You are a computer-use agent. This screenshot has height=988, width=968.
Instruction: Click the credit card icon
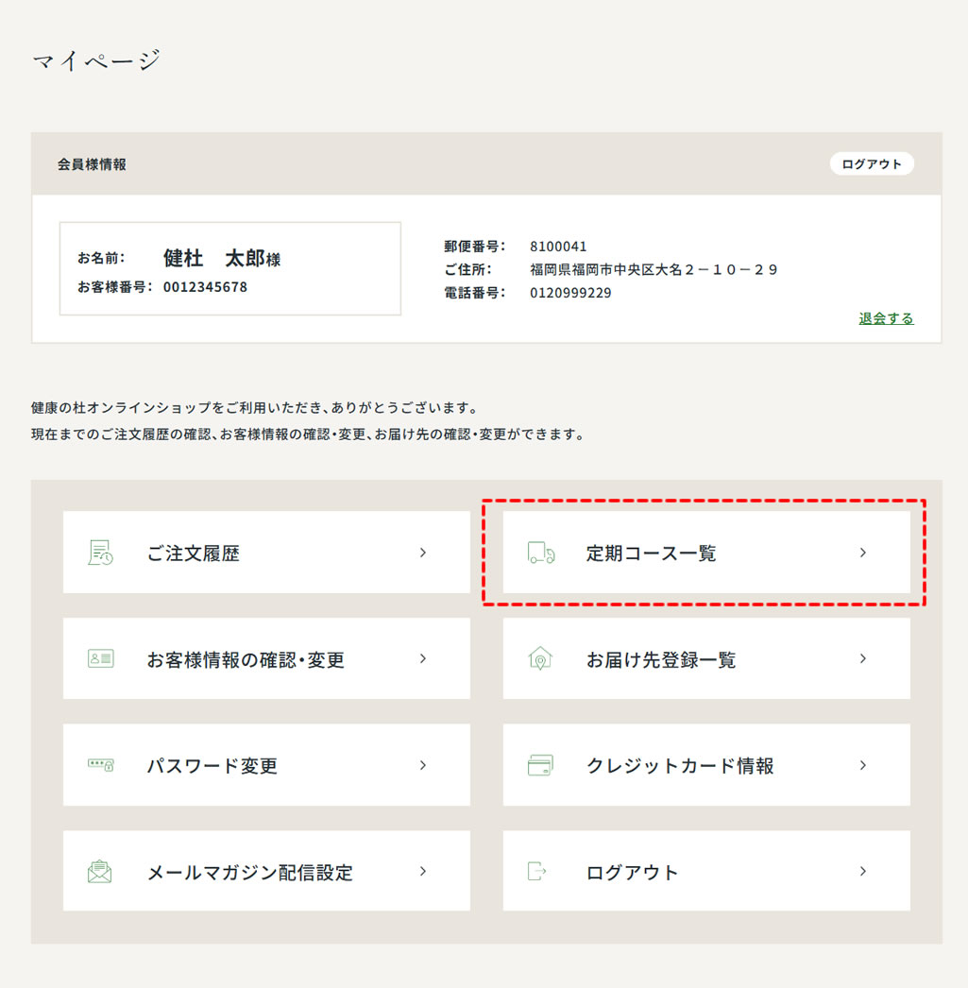pyautogui.click(x=540, y=765)
